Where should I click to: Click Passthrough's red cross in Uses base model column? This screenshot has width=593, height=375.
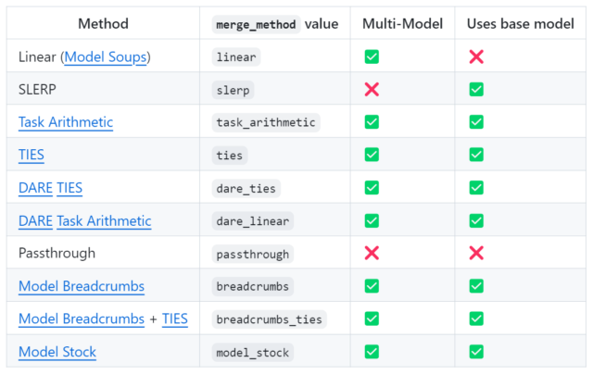[x=476, y=254]
